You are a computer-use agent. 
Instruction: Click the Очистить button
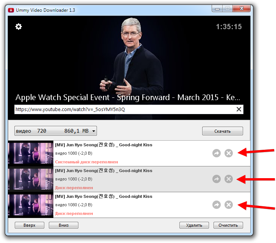pyautogui.click(x=228, y=225)
